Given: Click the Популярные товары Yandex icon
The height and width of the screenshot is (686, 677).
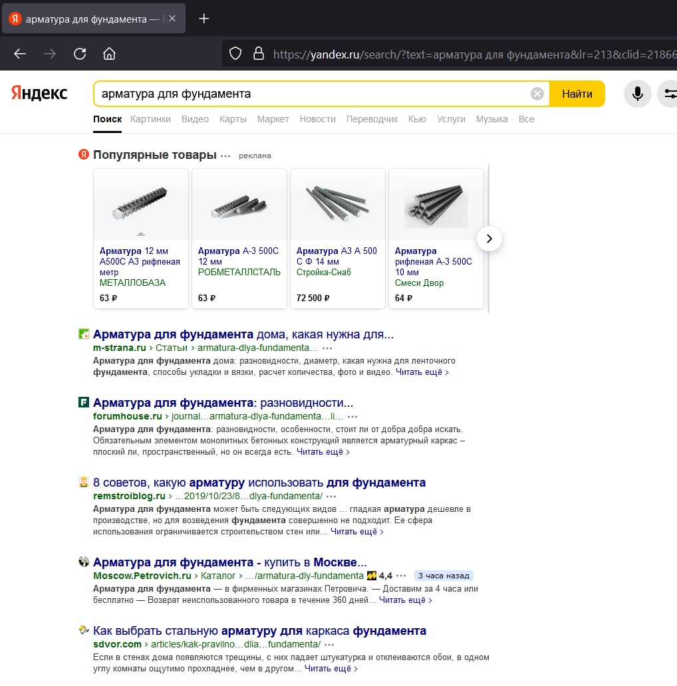Looking at the screenshot, I should point(84,154).
